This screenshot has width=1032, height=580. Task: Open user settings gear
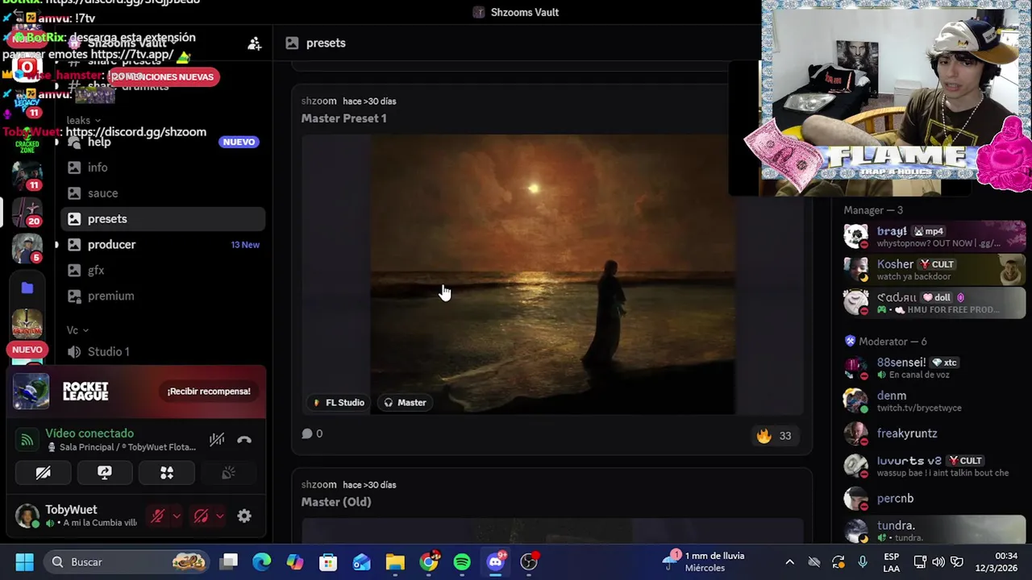pyautogui.click(x=244, y=516)
